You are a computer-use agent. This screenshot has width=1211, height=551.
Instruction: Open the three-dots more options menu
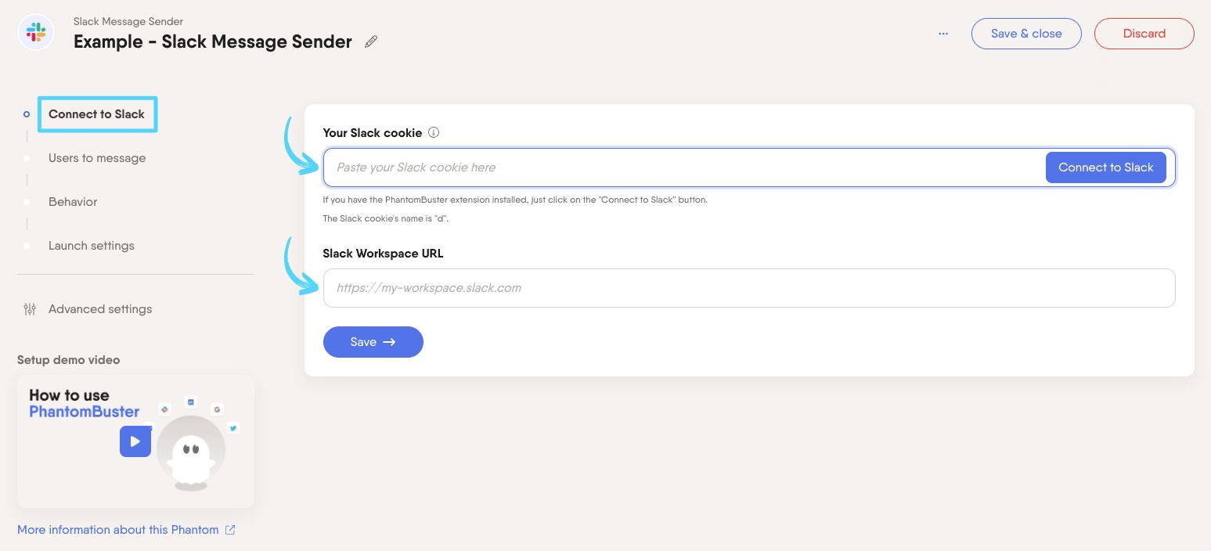pyautogui.click(x=943, y=34)
